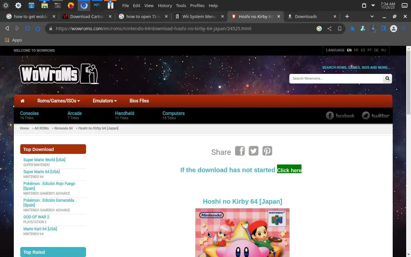The image size is (411, 257).
Task: Open the system settings gear in taskbar
Action: [18, 5]
